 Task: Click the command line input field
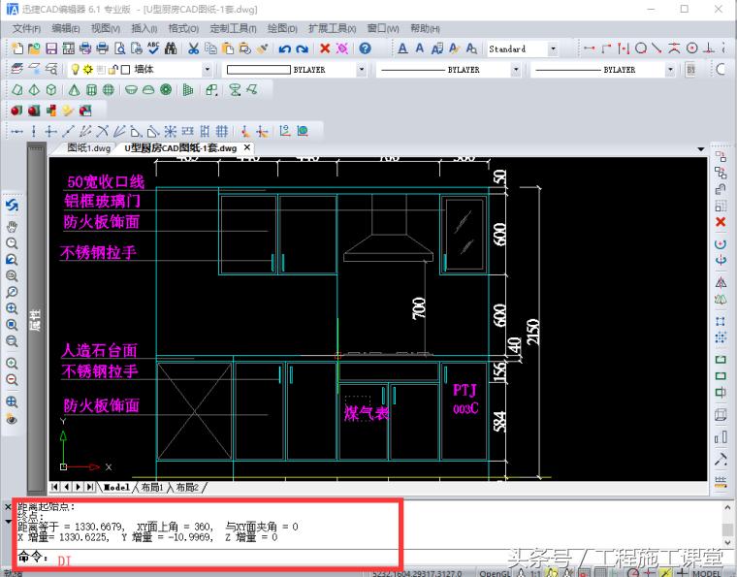[x=223, y=559]
